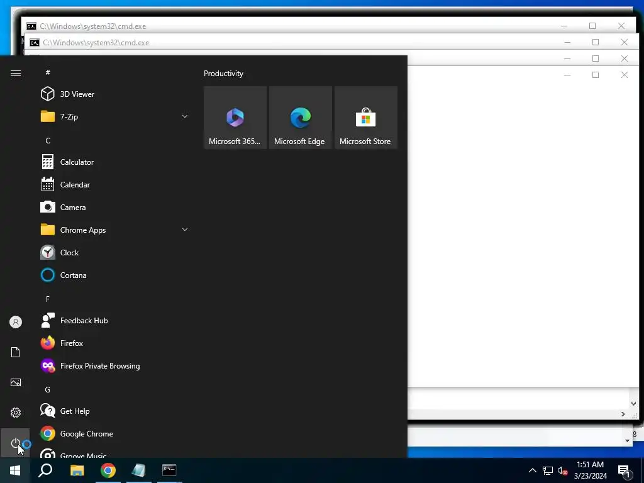The height and width of the screenshot is (483, 644).
Task: Click the notepad-style taskbar app icon
Action: pyautogui.click(x=139, y=470)
